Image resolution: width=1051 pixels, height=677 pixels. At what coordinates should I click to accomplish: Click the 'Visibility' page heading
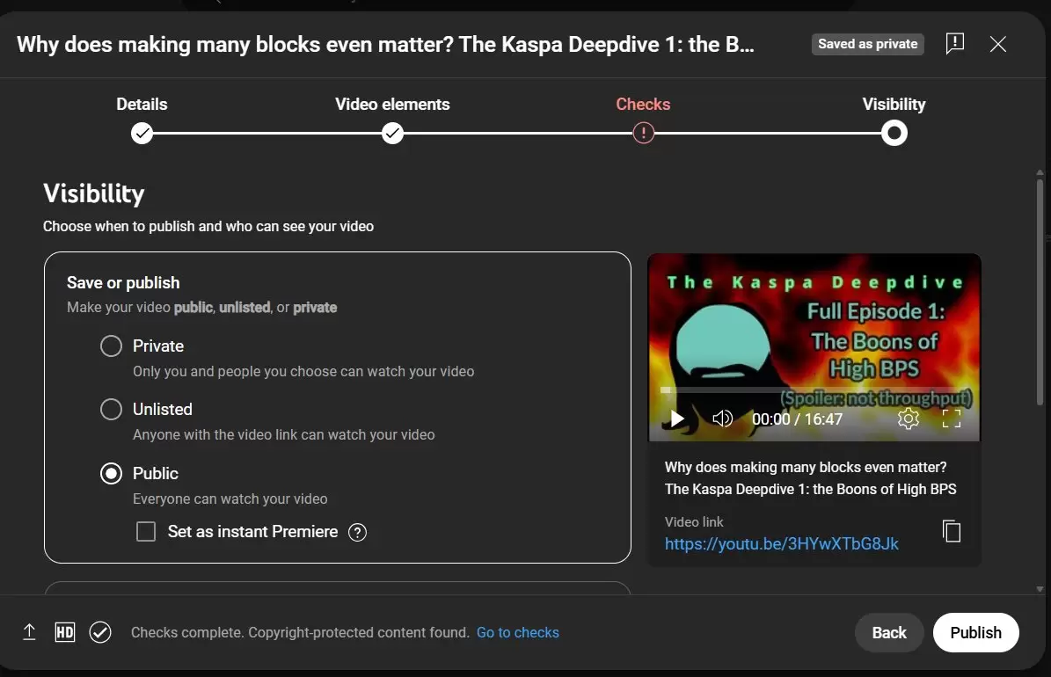point(94,193)
